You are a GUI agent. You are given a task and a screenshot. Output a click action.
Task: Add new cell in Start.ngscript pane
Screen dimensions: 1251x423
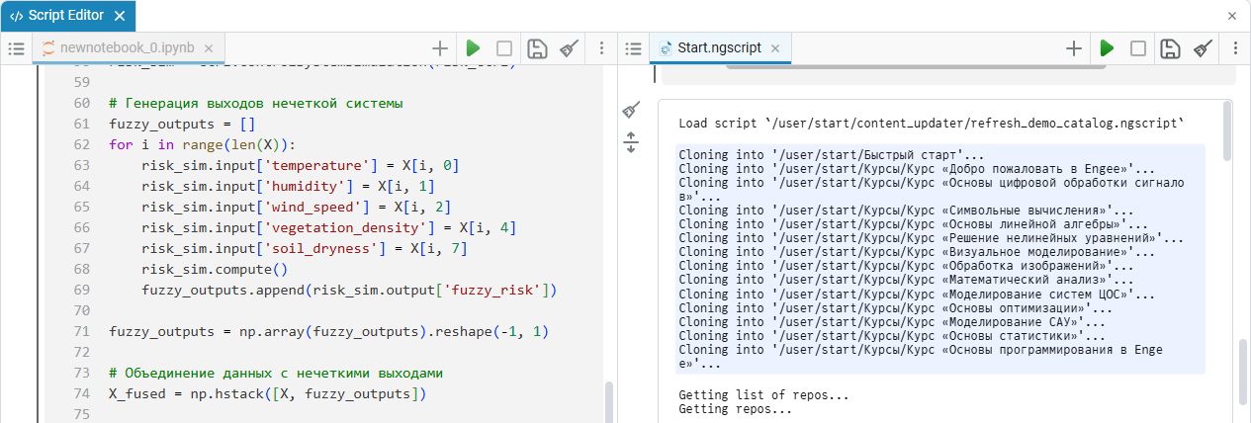[x=1074, y=47]
